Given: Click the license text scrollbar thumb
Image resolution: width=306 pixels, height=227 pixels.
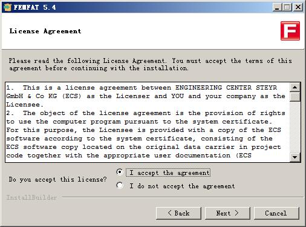Looking at the screenshot, I should [295, 97].
